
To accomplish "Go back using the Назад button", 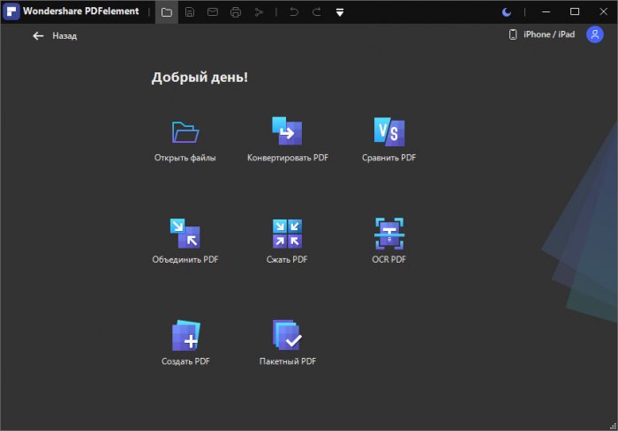I will [55, 36].
